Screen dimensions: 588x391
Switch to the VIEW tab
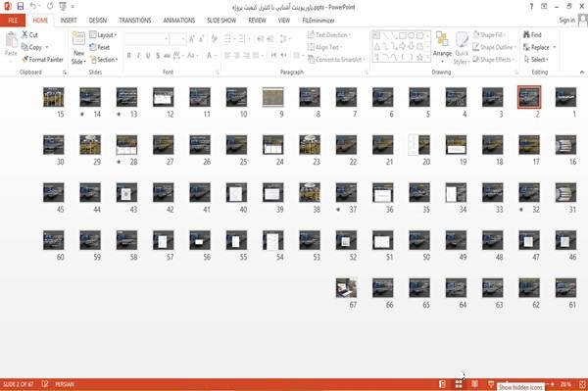pyautogui.click(x=284, y=21)
